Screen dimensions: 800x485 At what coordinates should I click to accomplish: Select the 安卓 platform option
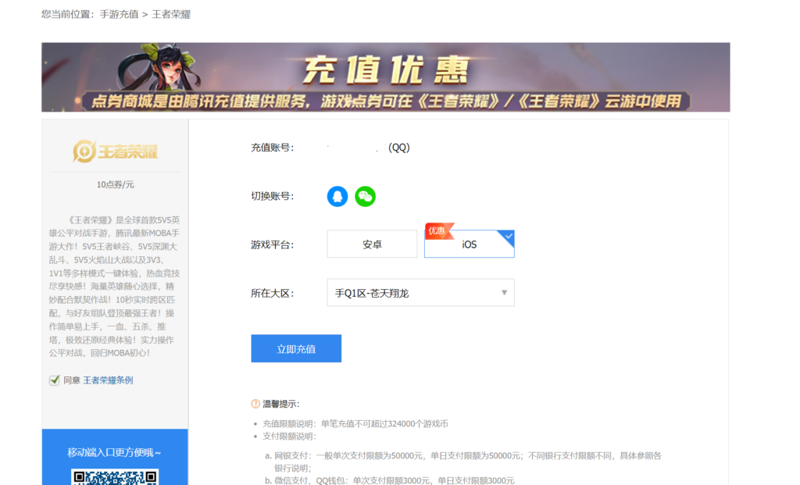pyautogui.click(x=372, y=244)
